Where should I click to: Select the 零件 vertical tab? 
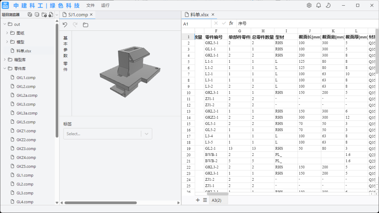click(66, 67)
